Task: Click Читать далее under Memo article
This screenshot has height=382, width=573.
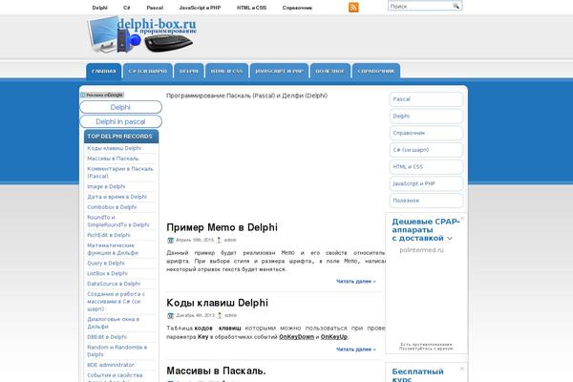Action: (x=356, y=281)
